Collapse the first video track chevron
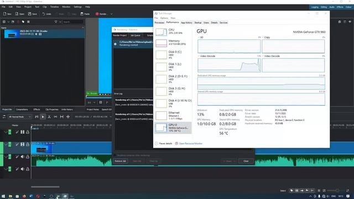The width and height of the screenshot is (354, 199). coord(6,132)
